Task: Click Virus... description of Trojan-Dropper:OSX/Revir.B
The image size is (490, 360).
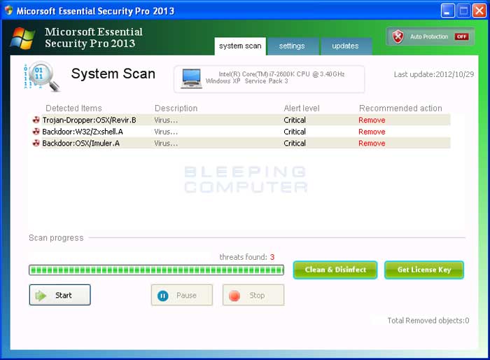Action: pos(166,120)
